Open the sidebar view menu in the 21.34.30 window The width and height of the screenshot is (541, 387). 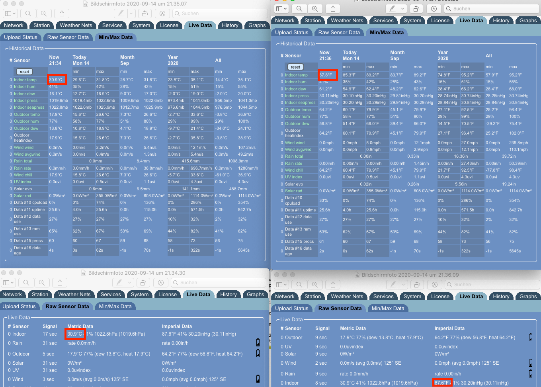[x=8, y=282]
